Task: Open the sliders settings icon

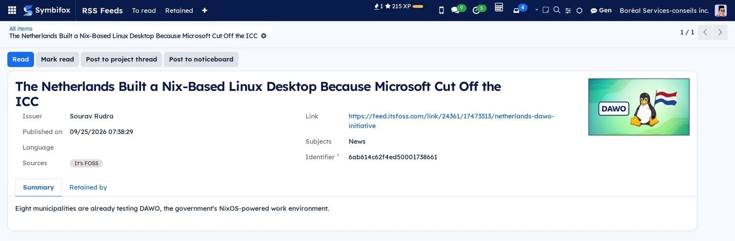Action: click(x=568, y=11)
